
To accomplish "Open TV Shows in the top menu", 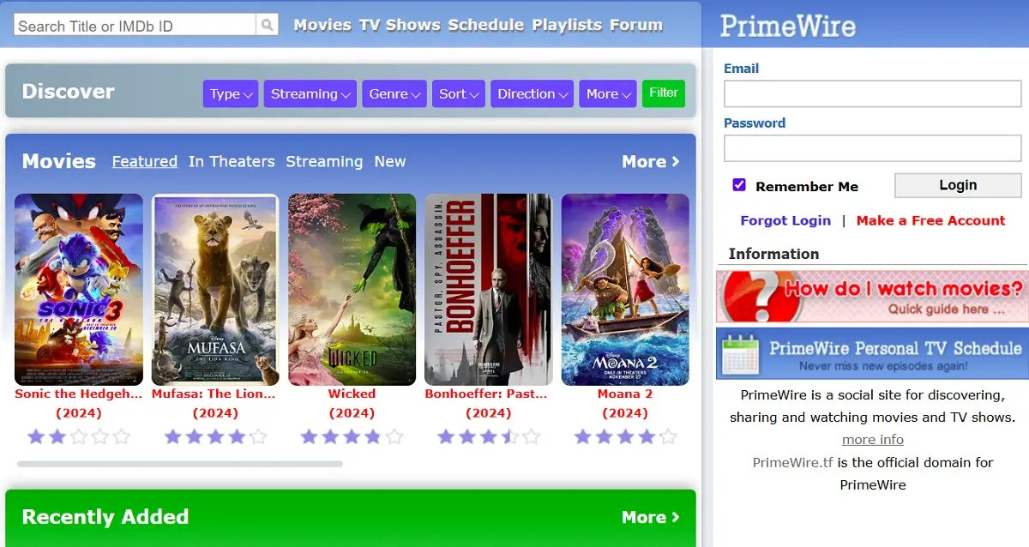I will [400, 25].
